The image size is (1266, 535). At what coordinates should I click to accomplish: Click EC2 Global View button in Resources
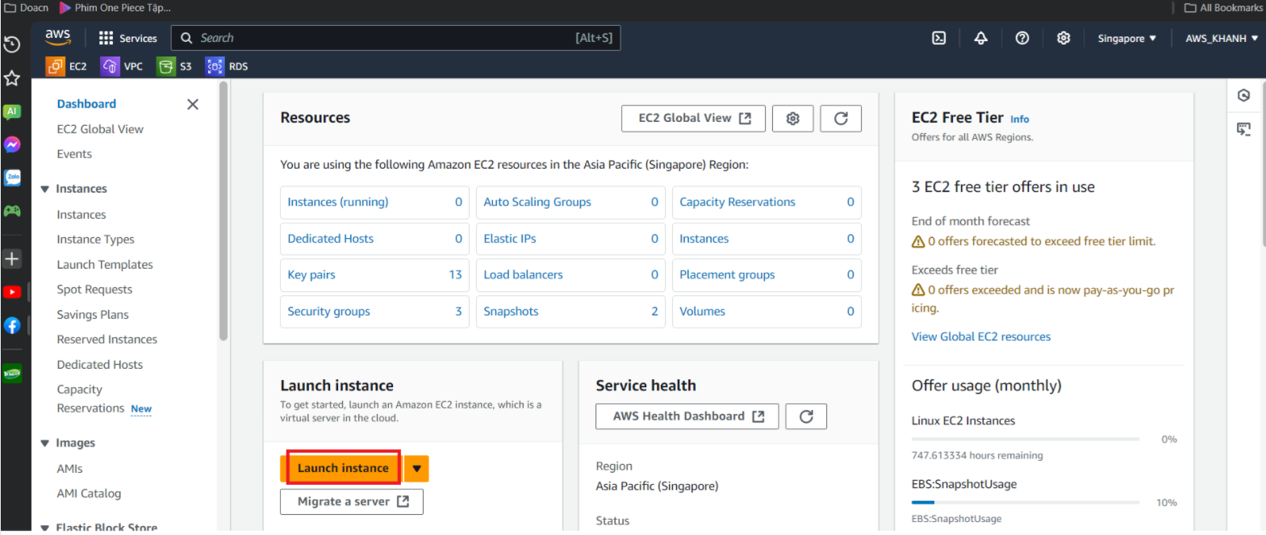[694, 119]
